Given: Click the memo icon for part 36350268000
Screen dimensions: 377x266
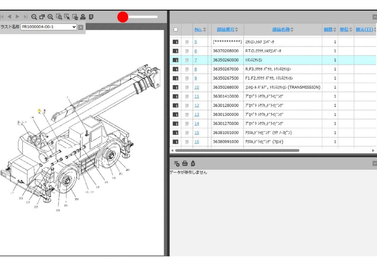Looking at the screenshot, I should 187,88.
